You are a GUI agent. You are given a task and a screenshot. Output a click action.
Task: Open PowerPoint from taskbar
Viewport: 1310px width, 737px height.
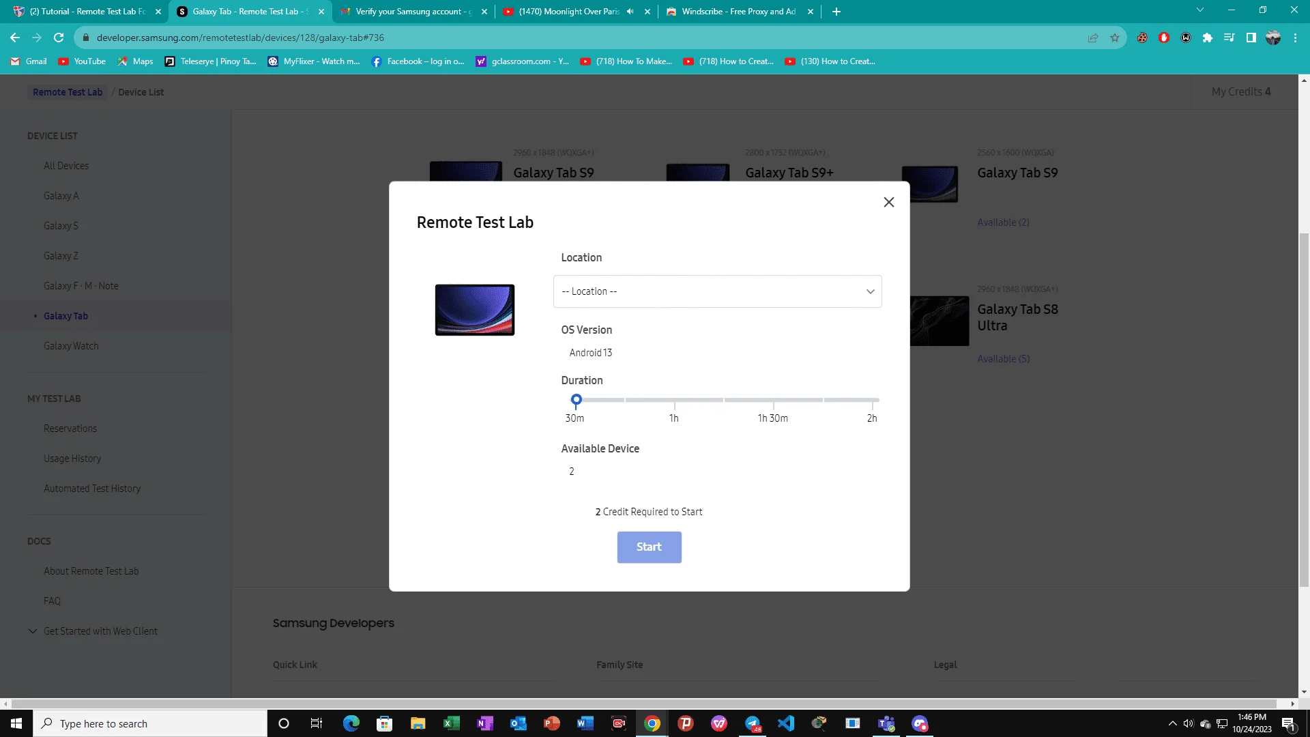click(551, 723)
